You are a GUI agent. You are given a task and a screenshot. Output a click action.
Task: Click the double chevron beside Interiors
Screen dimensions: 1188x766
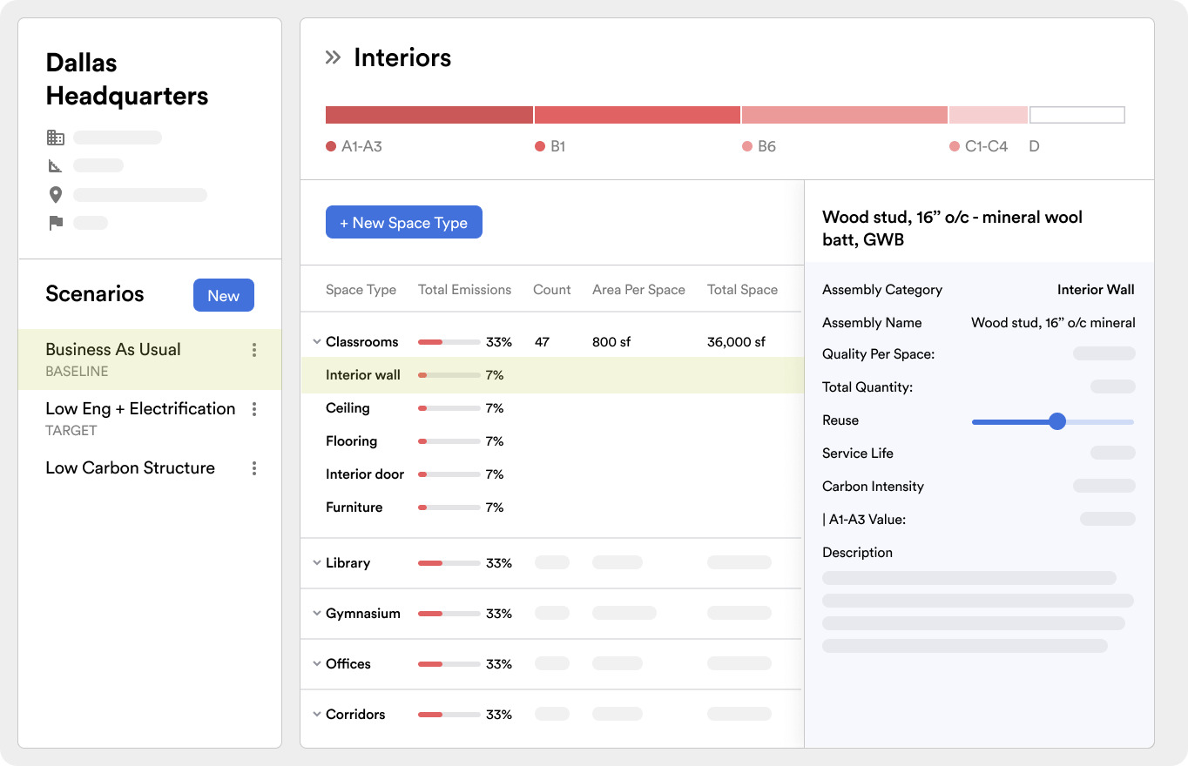333,58
